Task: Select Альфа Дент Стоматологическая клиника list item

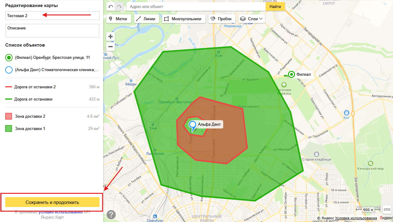Action: 52,70
